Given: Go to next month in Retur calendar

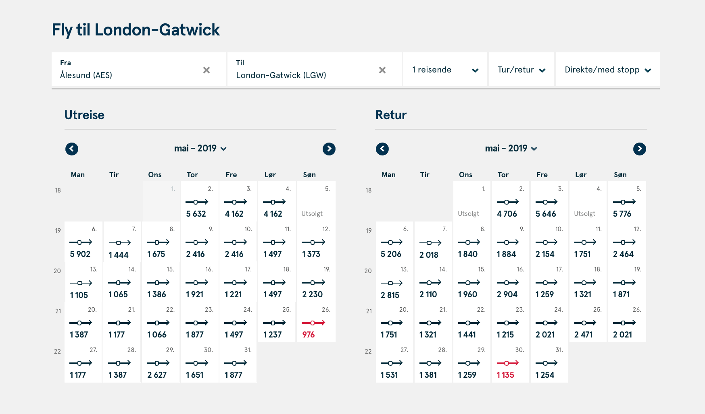Looking at the screenshot, I should pyautogui.click(x=640, y=149).
